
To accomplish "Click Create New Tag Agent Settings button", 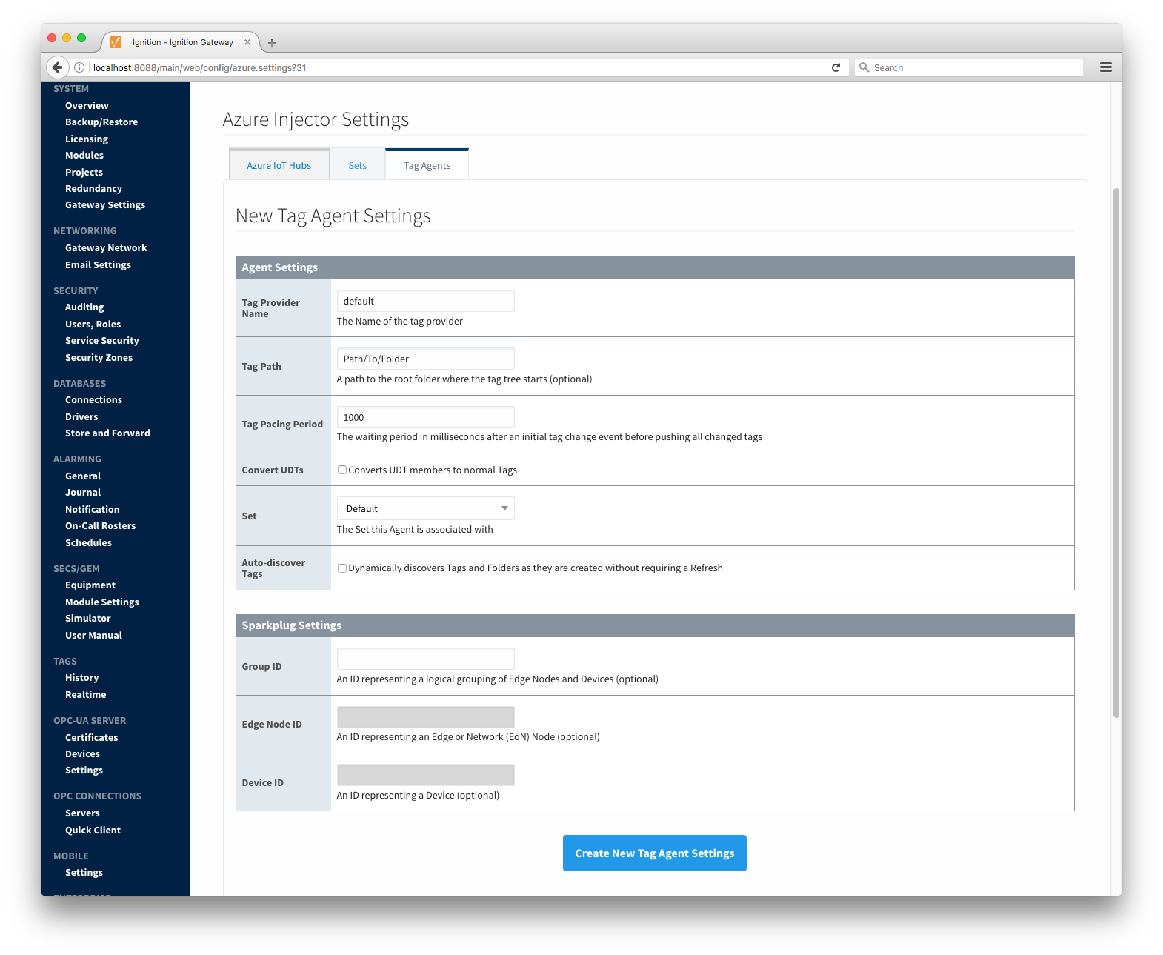I will point(654,853).
